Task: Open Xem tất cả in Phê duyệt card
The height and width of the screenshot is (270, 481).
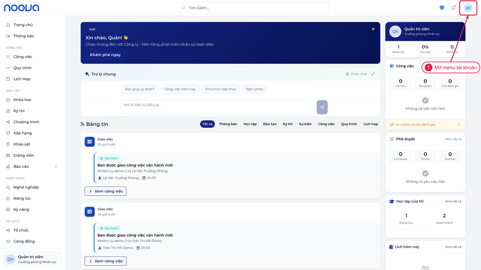Action: click(x=453, y=139)
